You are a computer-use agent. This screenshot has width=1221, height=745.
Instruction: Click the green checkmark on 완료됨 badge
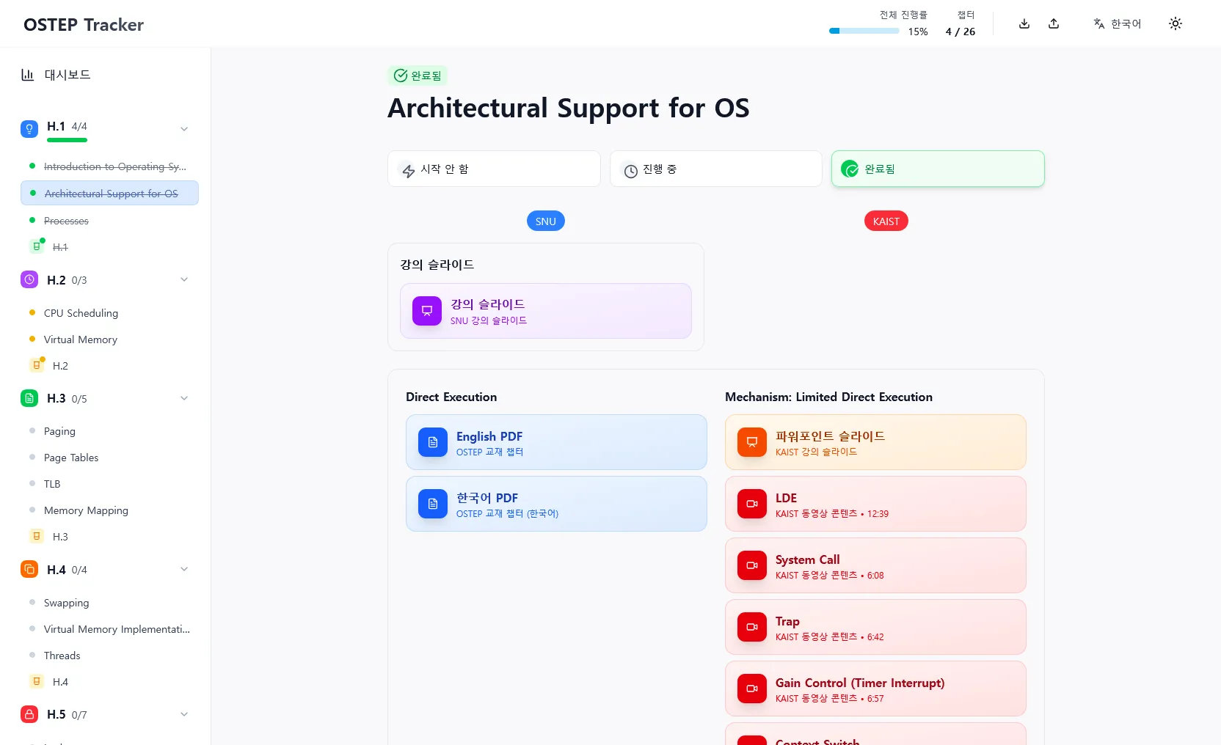coord(401,76)
